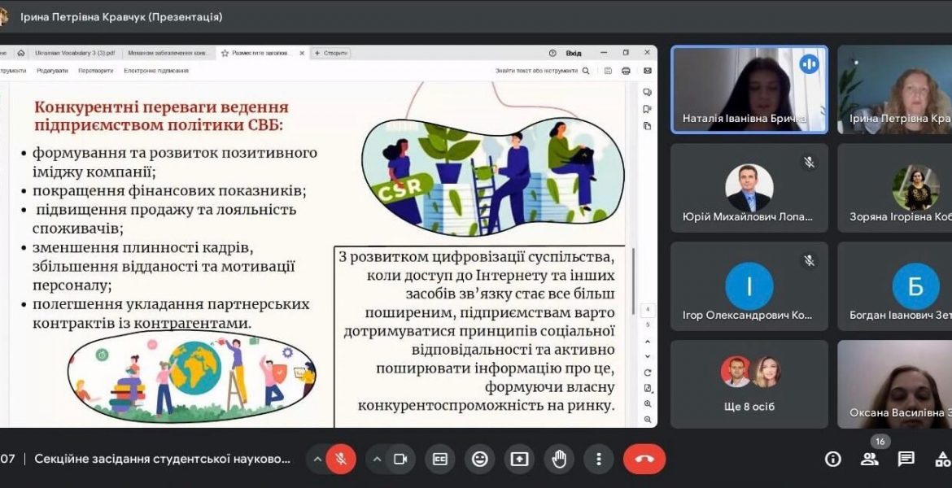The width and height of the screenshot is (952, 488).
Task: Click the PDF vertical scrollbar thumb
Action: click(634, 281)
